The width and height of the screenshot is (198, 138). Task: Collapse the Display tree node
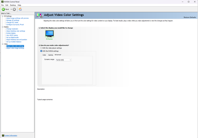click(x=2, y=27)
